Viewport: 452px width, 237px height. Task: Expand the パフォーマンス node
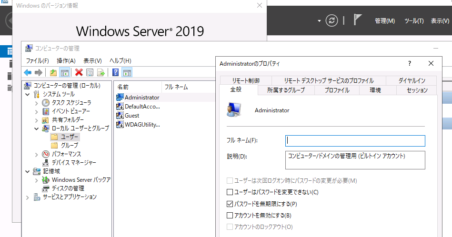pyautogui.click(x=36, y=154)
